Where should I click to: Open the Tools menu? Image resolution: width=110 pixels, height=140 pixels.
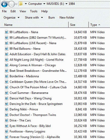click(x=34, y=11)
